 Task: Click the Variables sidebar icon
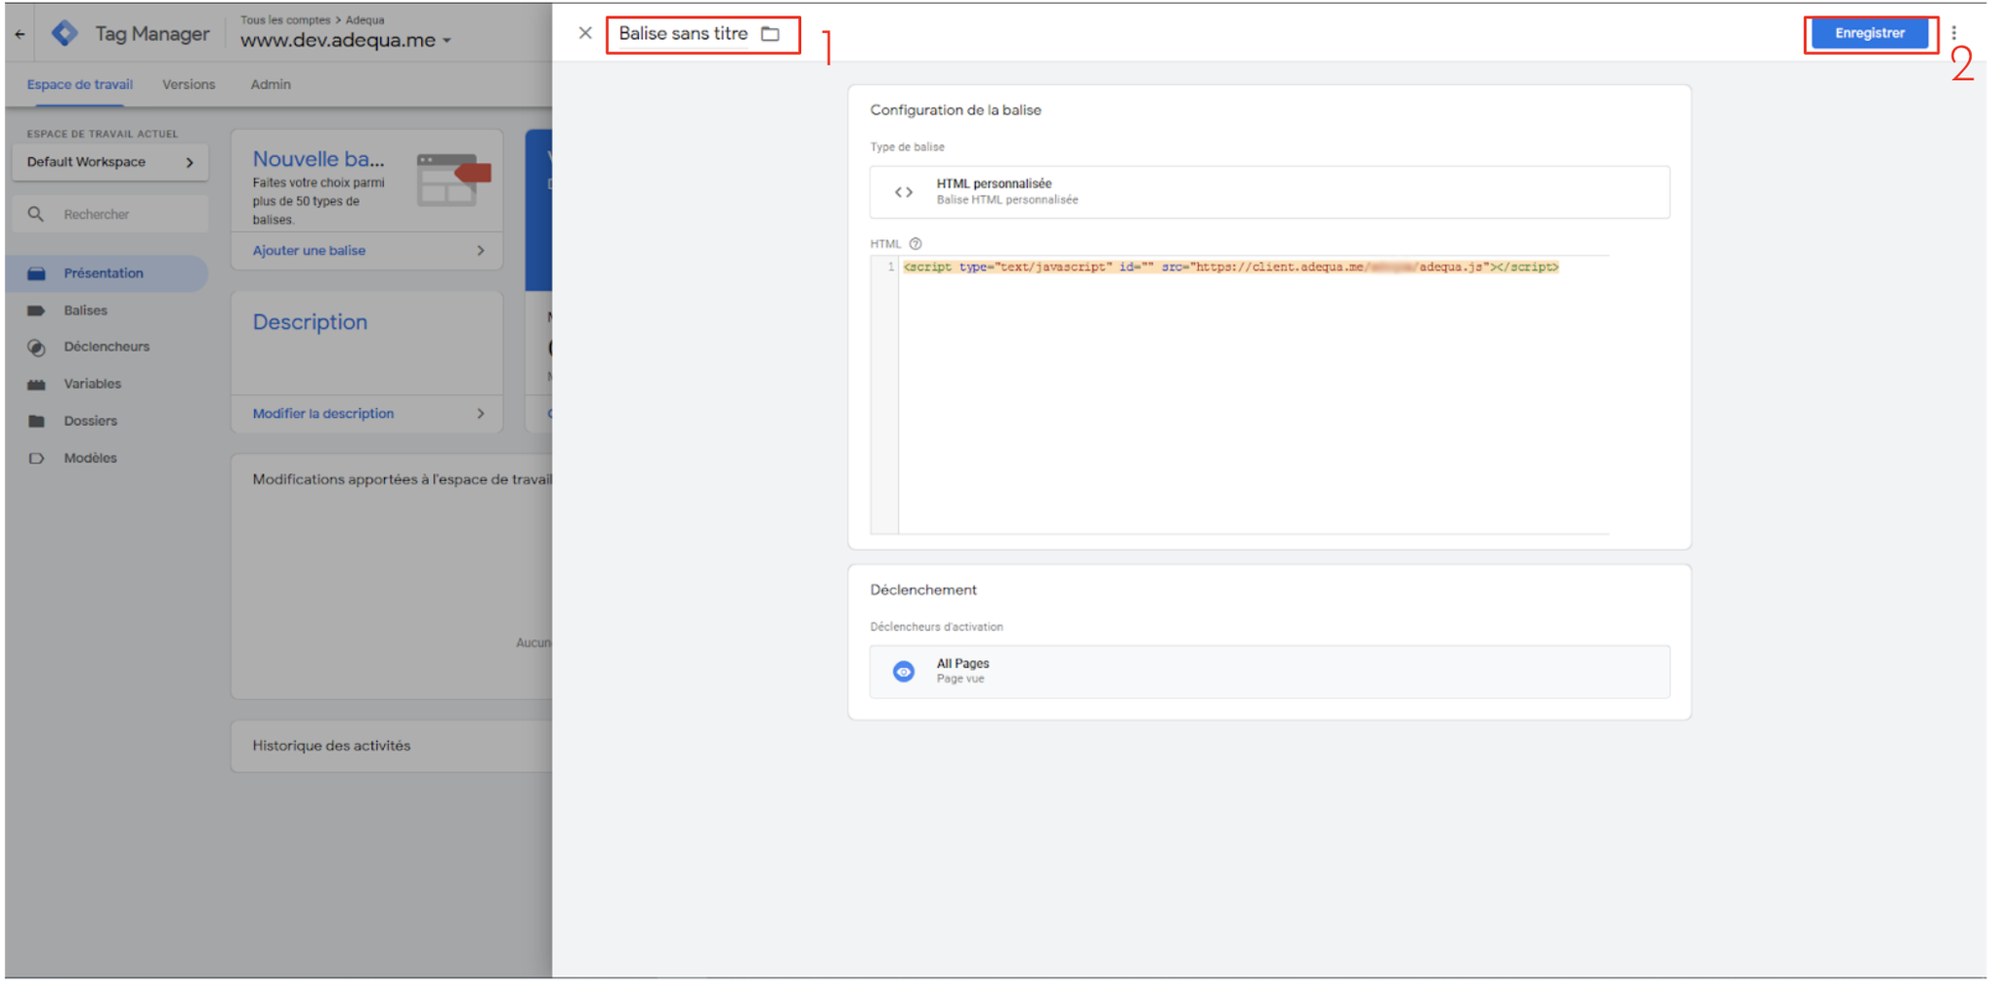pyautogui.click(x=36, y=385)
